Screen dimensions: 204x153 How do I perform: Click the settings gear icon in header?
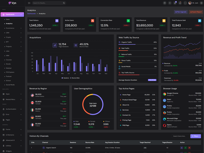[x=201, y=3]
